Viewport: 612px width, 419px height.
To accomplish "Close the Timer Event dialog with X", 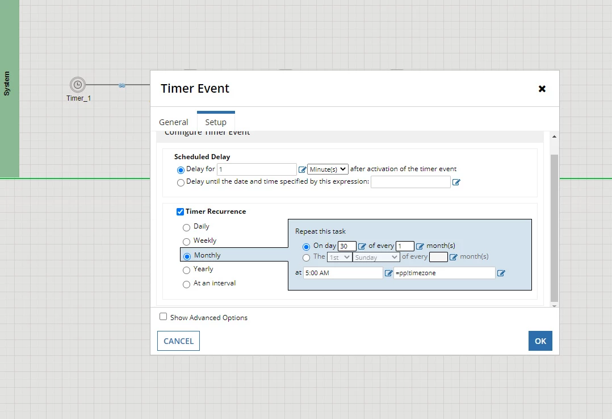I will (x=542, y=89).
